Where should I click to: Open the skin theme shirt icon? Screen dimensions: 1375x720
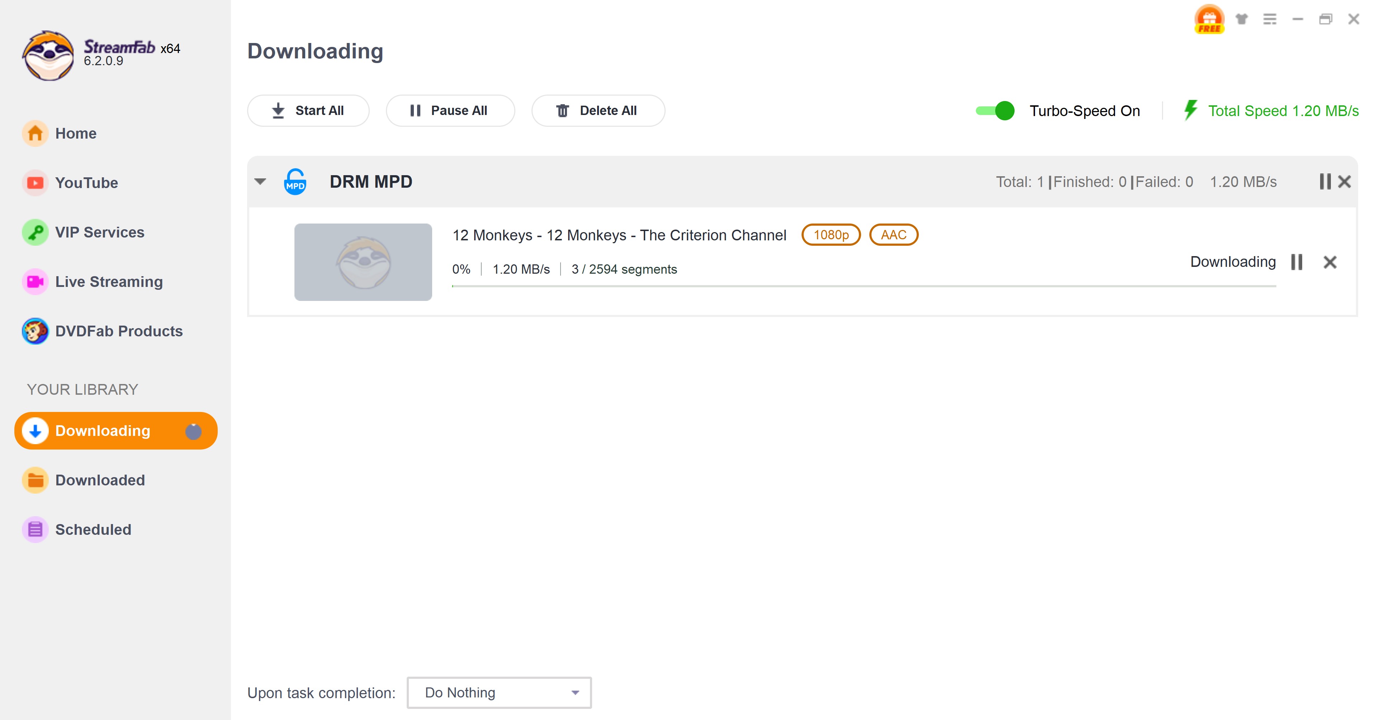click(x=1242, y=19)
